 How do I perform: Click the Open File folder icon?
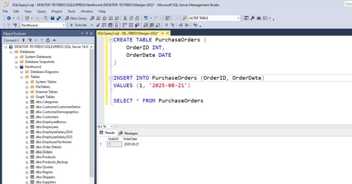point(46,18)
